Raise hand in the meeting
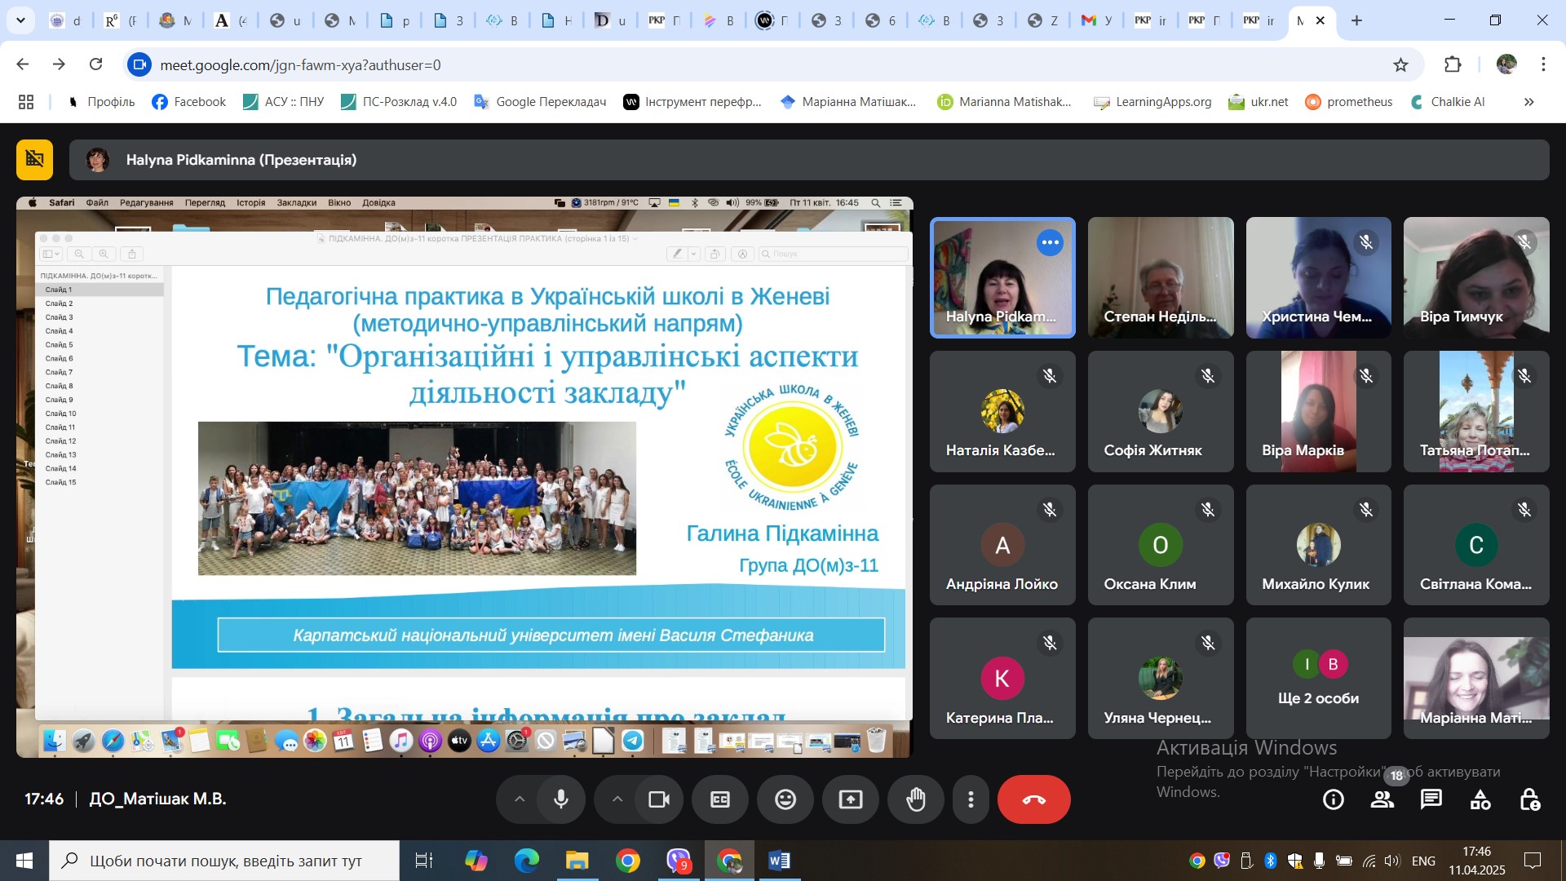Viewport: 1566px width, 881px height. click(x=916, y=800)
